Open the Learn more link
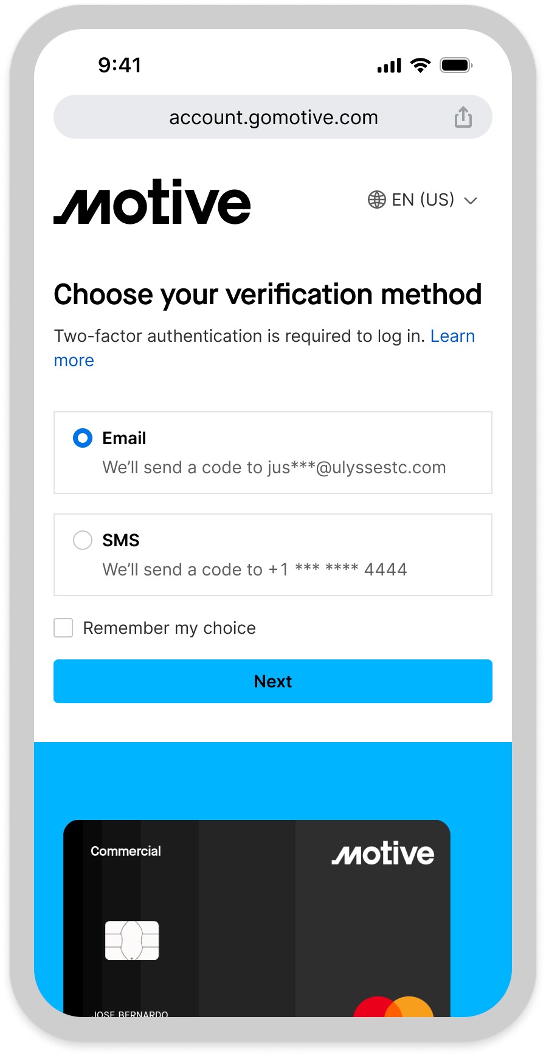This screenshot has height=1056, width=546. [452, 336]
